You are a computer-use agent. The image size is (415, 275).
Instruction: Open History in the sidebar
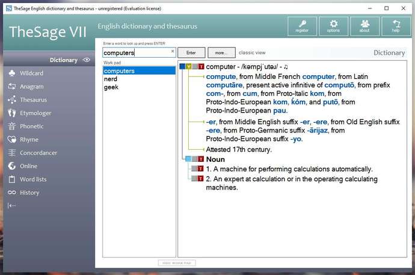pyautogui.click(x=29, y=193)
